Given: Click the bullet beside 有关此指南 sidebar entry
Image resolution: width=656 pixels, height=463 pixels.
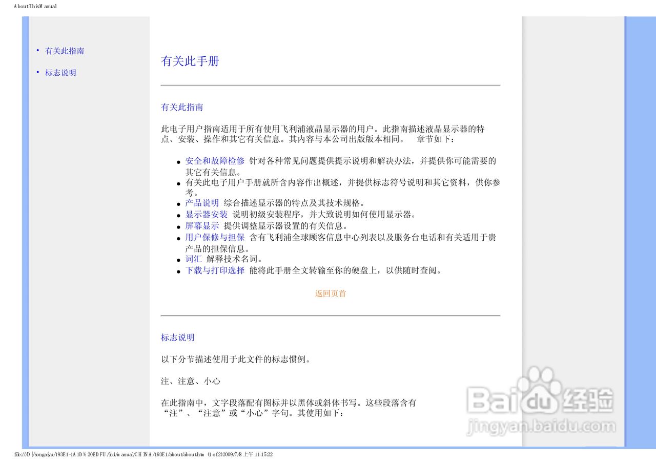Looking at the screenshot, I should [37, 50].
